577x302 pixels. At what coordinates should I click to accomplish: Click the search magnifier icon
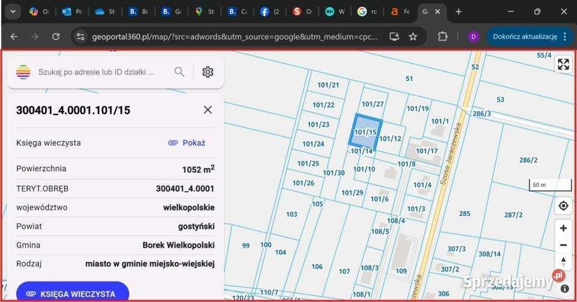179,72
